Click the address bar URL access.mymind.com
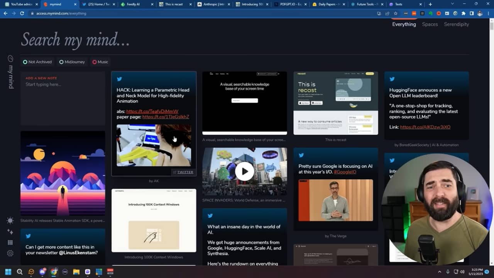 pyautogui.click(x=61, y=13)
